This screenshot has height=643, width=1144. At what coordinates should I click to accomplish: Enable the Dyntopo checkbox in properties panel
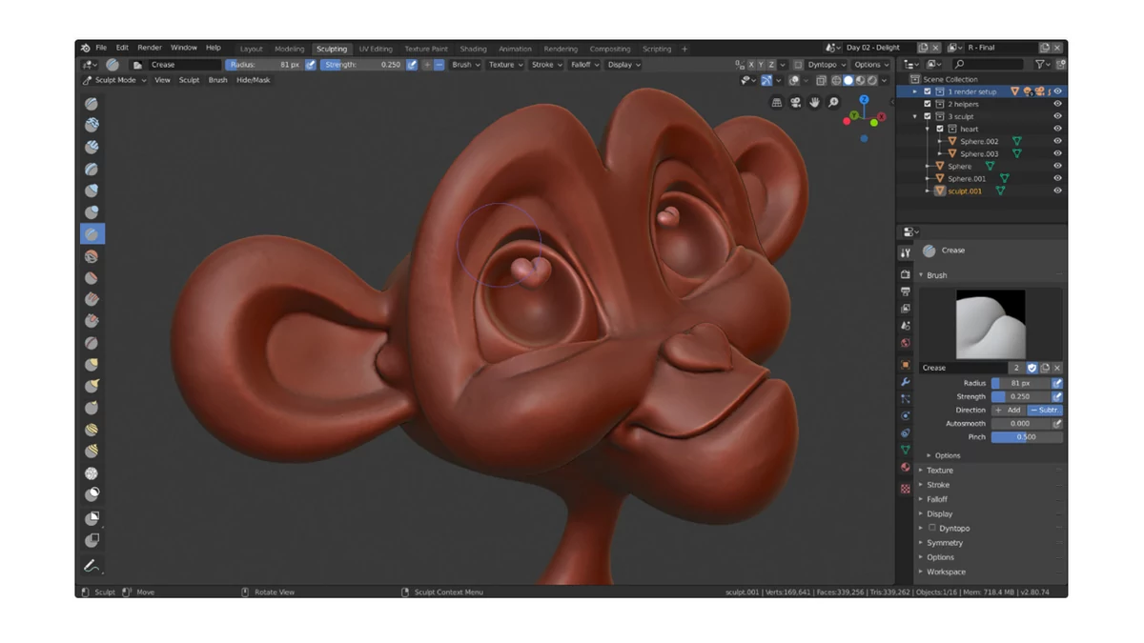pos(931,528)
